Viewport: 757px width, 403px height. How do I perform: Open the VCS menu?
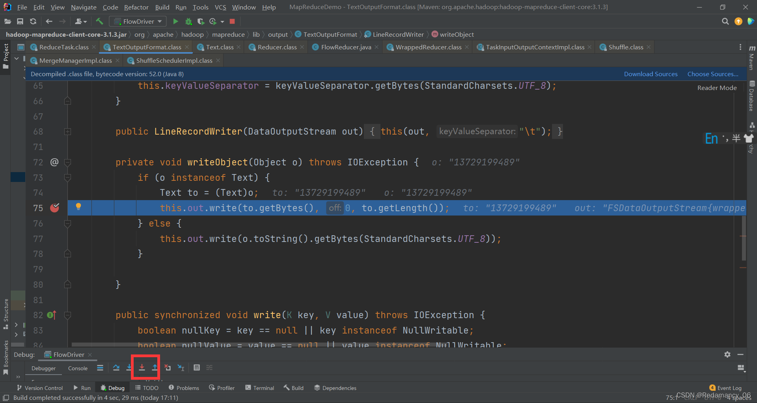pos(220,7)
